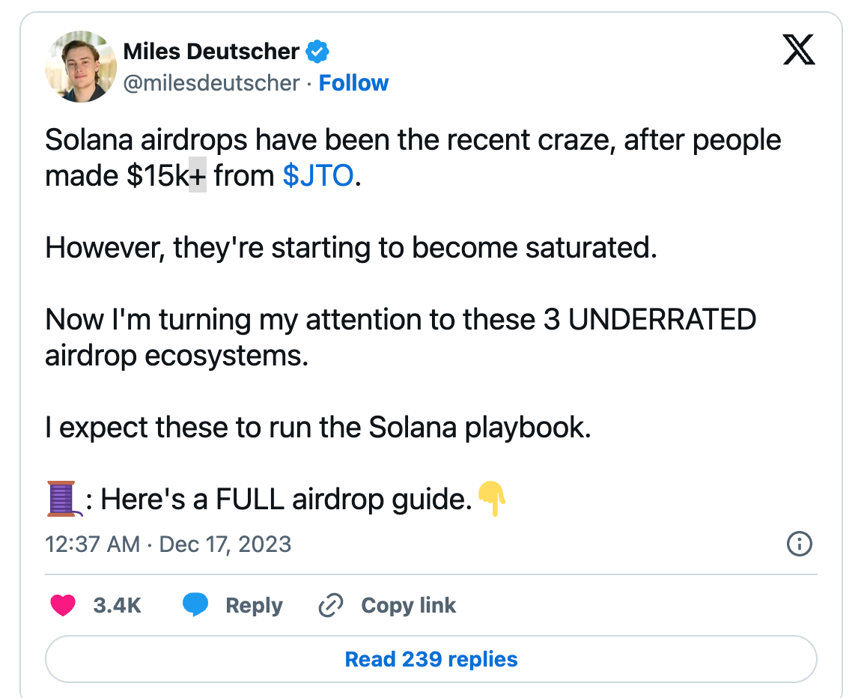Screen dimensions: 864x698
Task: Follow Miles Deutscher
Action: tap(353, 82)
